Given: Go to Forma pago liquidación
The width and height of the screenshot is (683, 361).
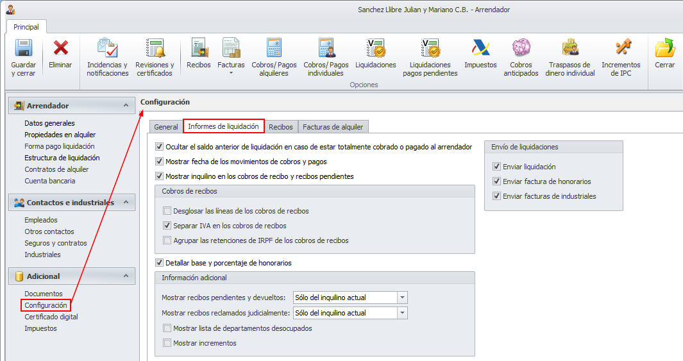Looking at the screenshot, I should (x=60, y=146).
